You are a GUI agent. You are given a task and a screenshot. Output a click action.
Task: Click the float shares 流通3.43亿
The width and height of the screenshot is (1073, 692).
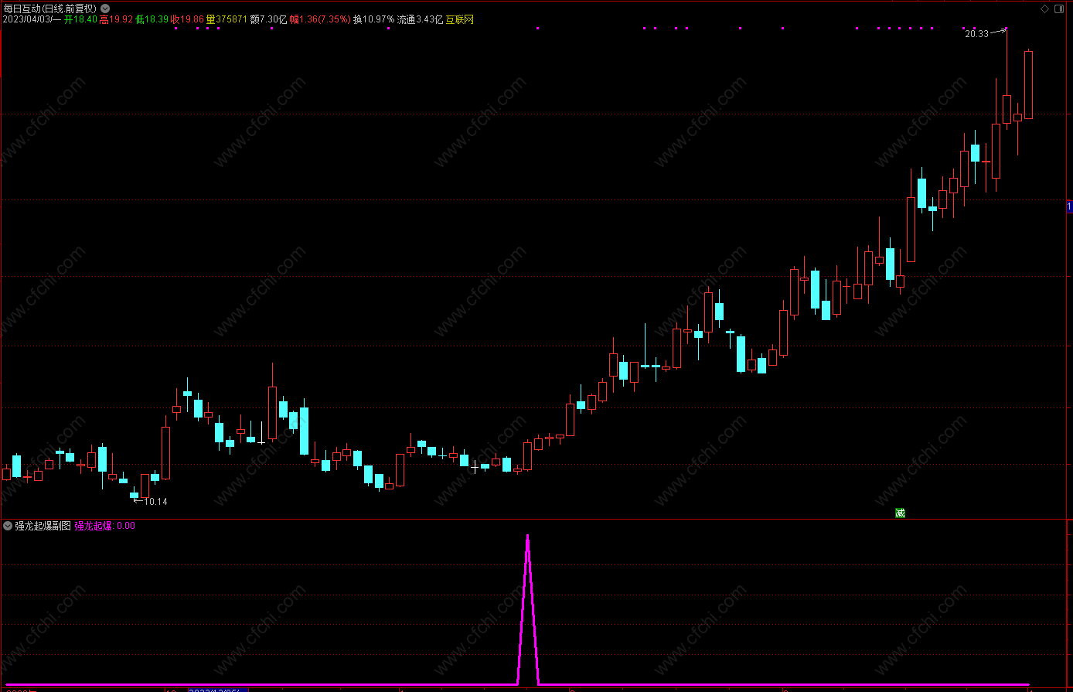pyautogui.click(x=420, y=19)
